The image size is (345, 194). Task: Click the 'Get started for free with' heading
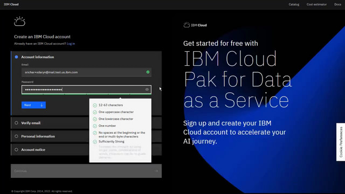pyautogui.click(x=220, y=43)
